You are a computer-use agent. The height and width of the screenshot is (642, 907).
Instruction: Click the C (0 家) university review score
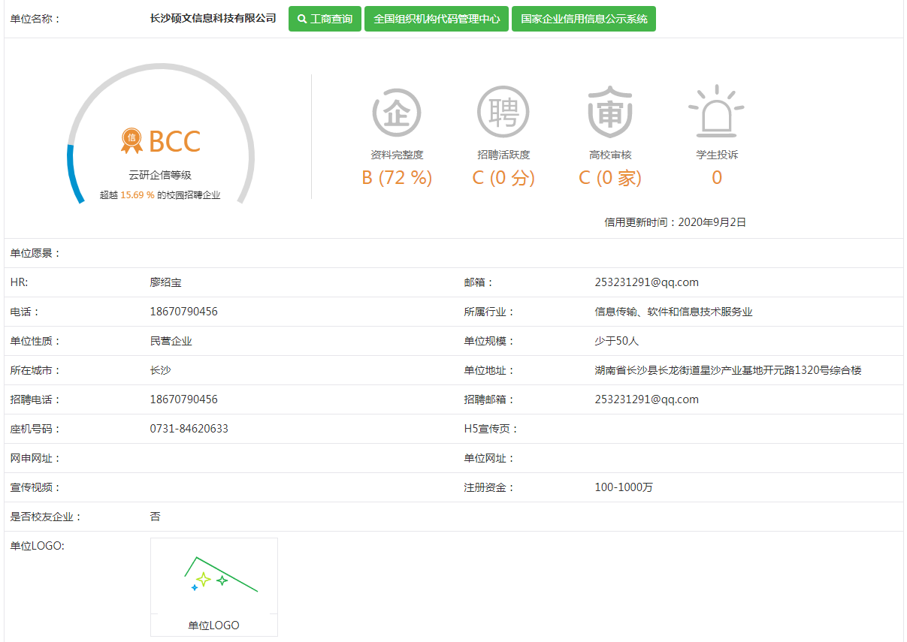(x=609, y=178)
